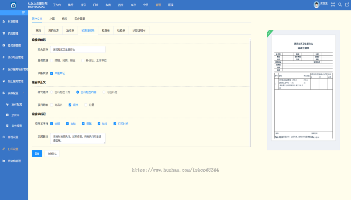Open the 工作台 top menu
The image size is (351, 200).
tap(57, 5)
